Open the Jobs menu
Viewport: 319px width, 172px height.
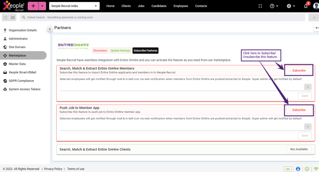click(x=141, y=6)
